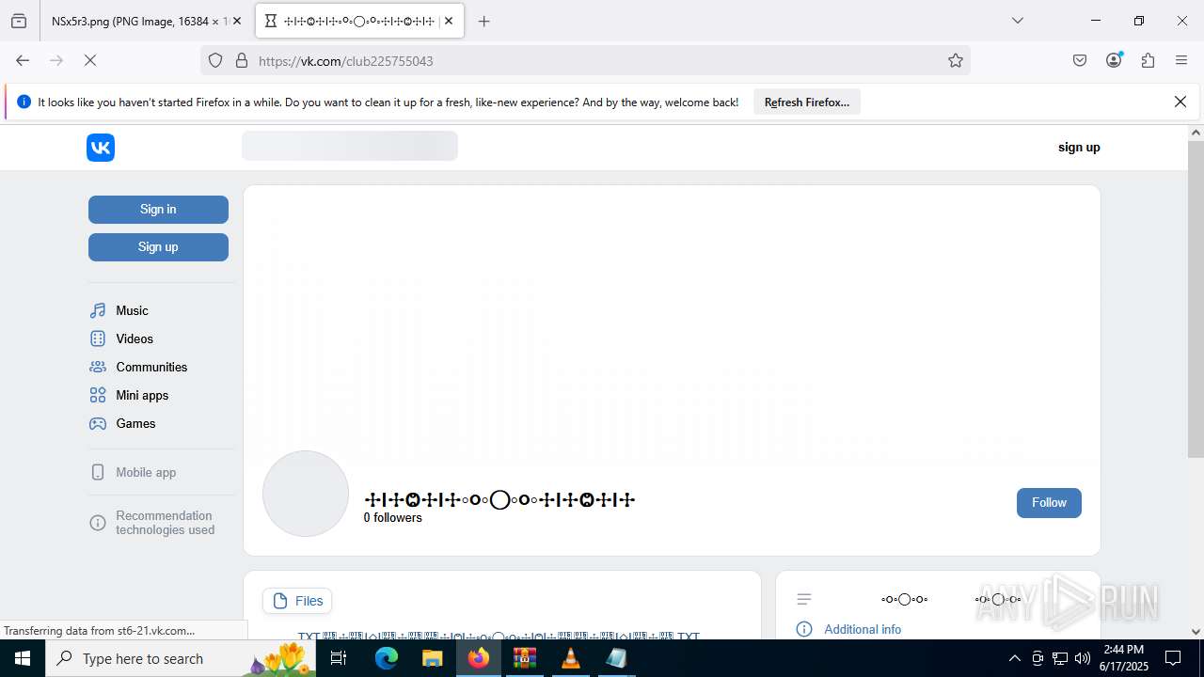List all tabs dropdown arrow

click(x=1018, y=21)
